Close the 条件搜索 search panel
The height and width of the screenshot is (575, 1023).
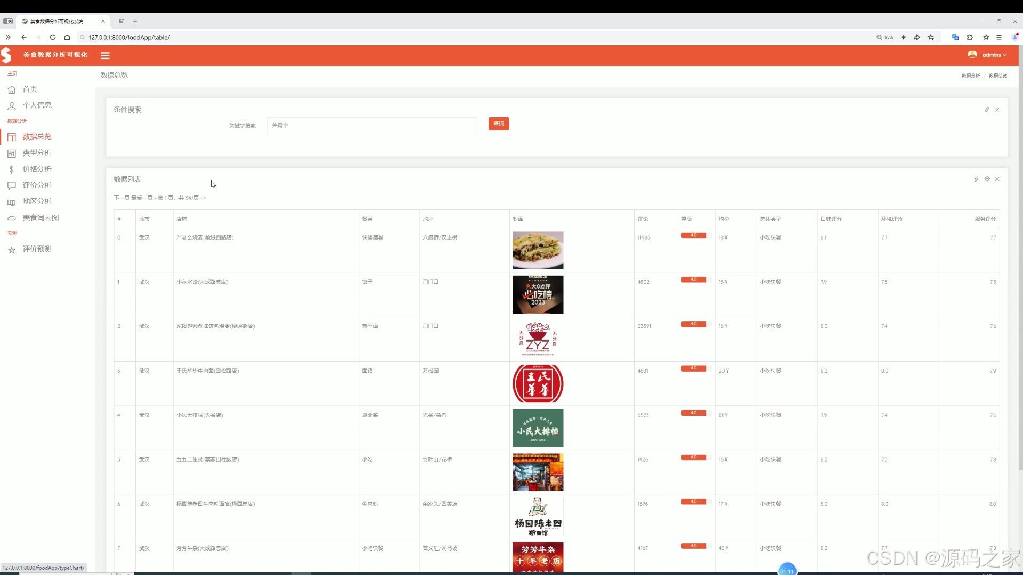pos(997,110)
